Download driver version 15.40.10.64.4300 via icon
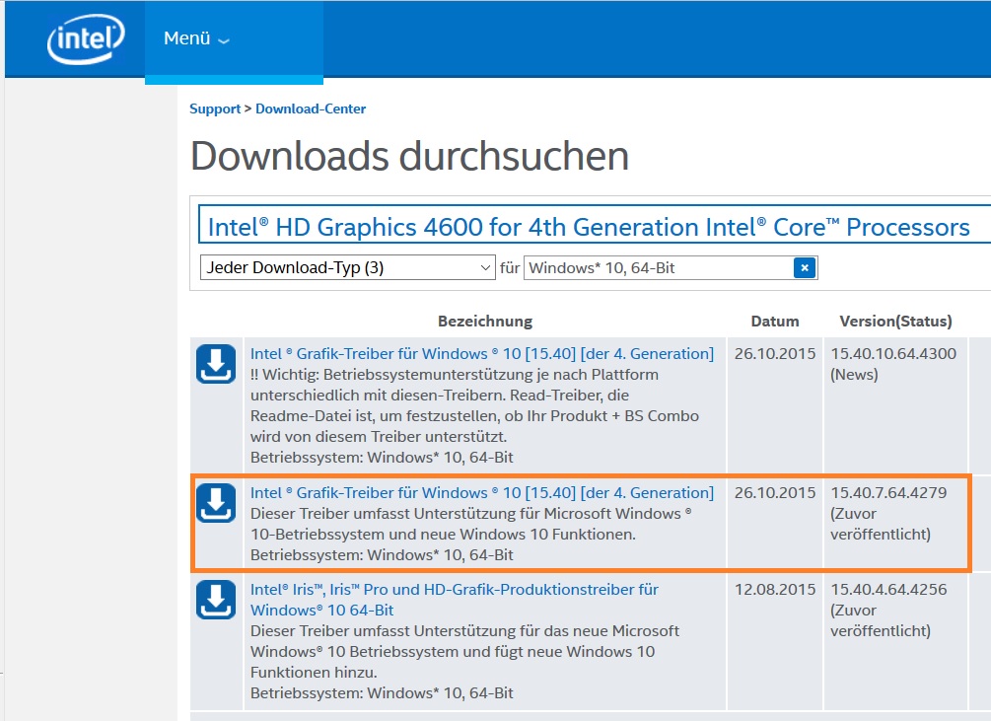 click(x=216, y=364)
